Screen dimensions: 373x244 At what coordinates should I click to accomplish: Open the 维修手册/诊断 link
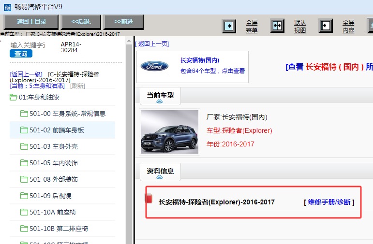pos(329,202)
